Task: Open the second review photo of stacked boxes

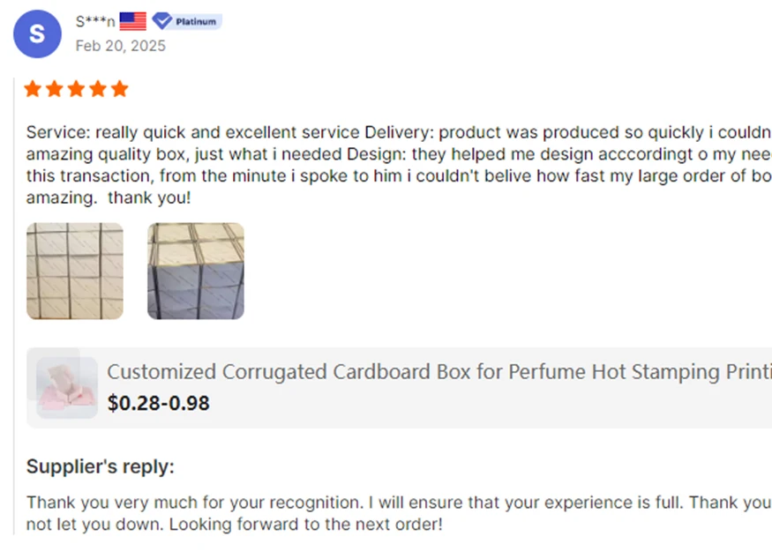Action: click(195, 271)
